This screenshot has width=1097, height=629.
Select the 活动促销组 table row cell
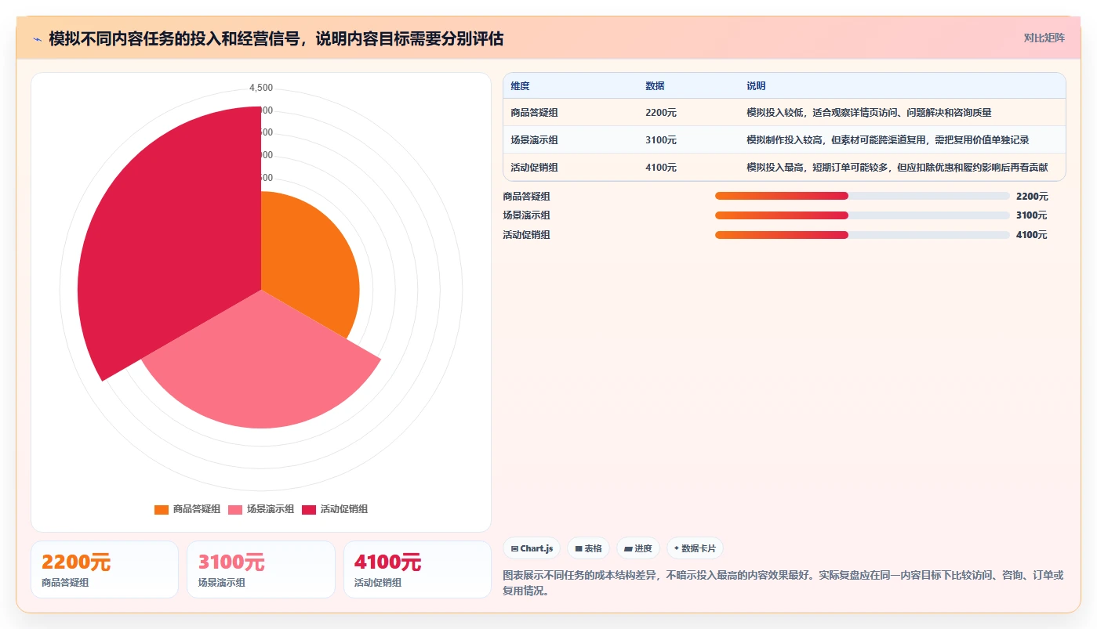tap(534, 168)
